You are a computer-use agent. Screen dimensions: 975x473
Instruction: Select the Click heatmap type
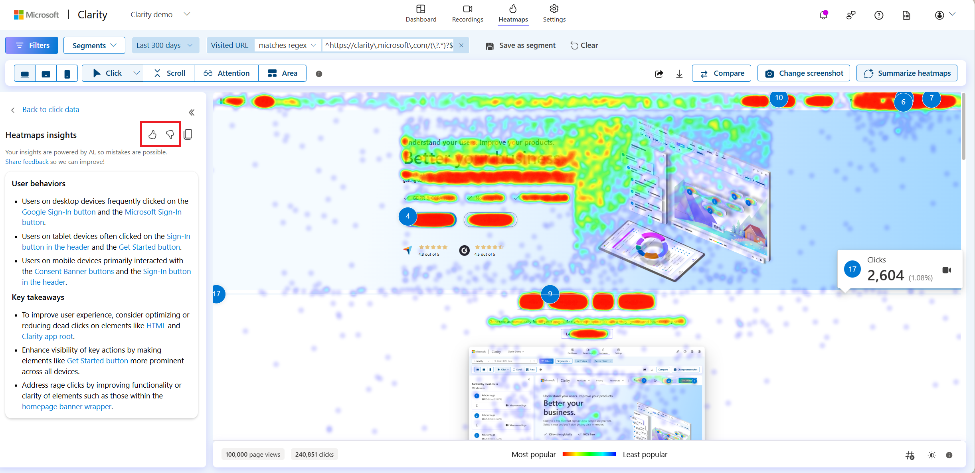pos(107,73)
